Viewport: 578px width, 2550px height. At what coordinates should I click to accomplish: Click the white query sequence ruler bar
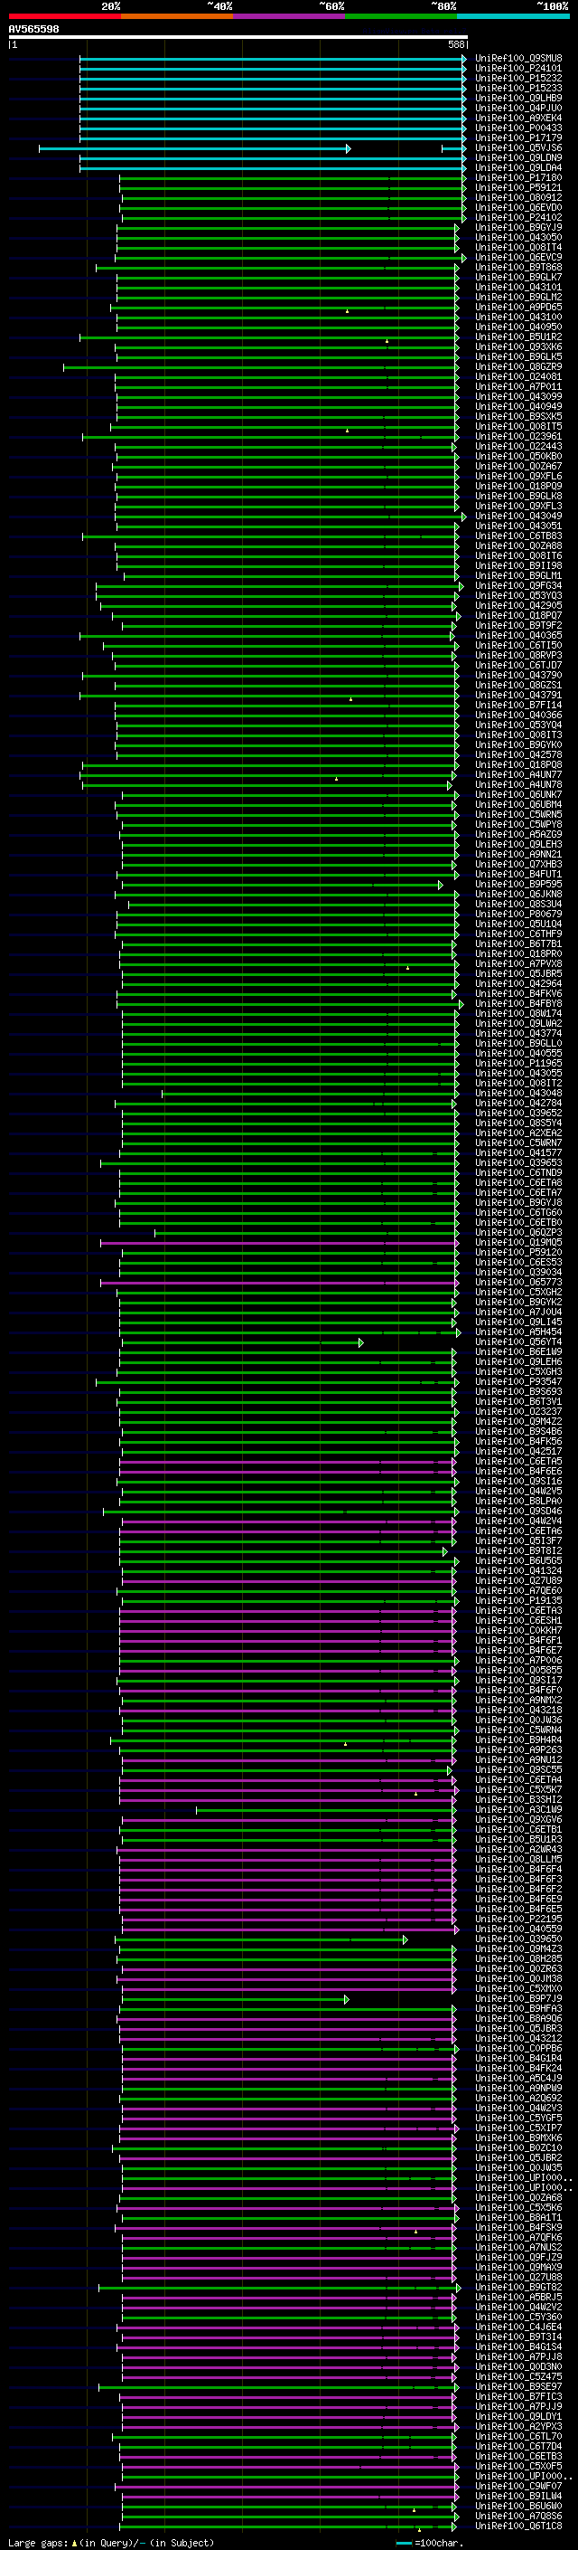(x=238, y=38)
